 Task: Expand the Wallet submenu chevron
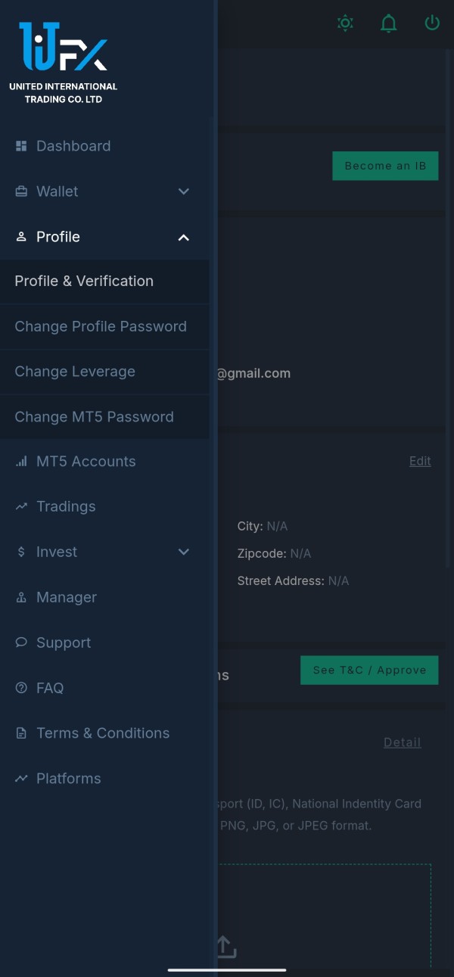tap(183, 191)
